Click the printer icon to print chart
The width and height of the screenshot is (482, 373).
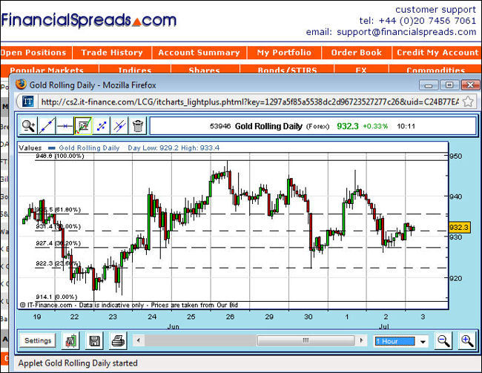pyautogui.click(x=118, y=340)
